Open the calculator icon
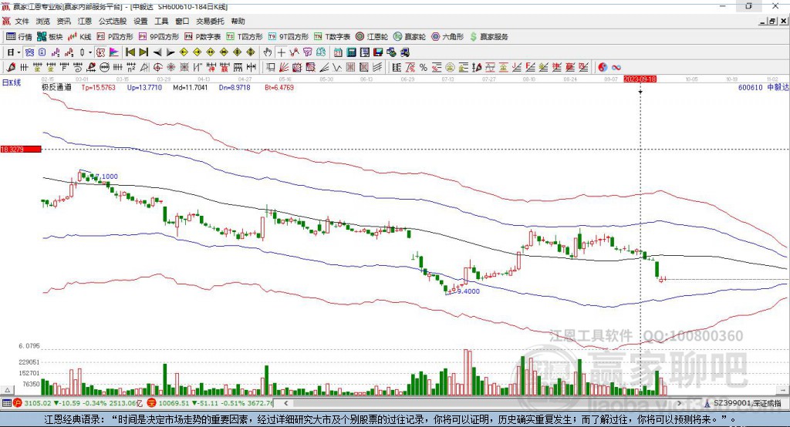Screen dimensions: 790x427 351,52
